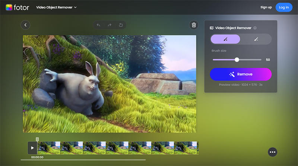This screenshot has height=166, width=298.
Task: Select the erase brush tool
Action: [256, 39]
